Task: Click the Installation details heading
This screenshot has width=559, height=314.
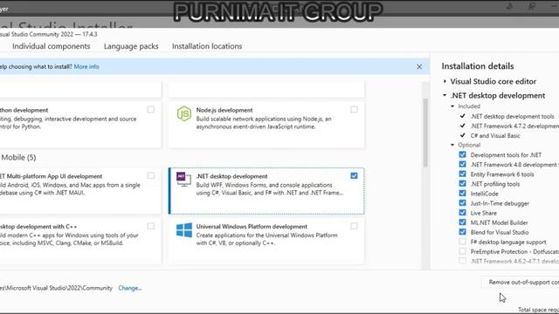Action: (x=478, y=66)
